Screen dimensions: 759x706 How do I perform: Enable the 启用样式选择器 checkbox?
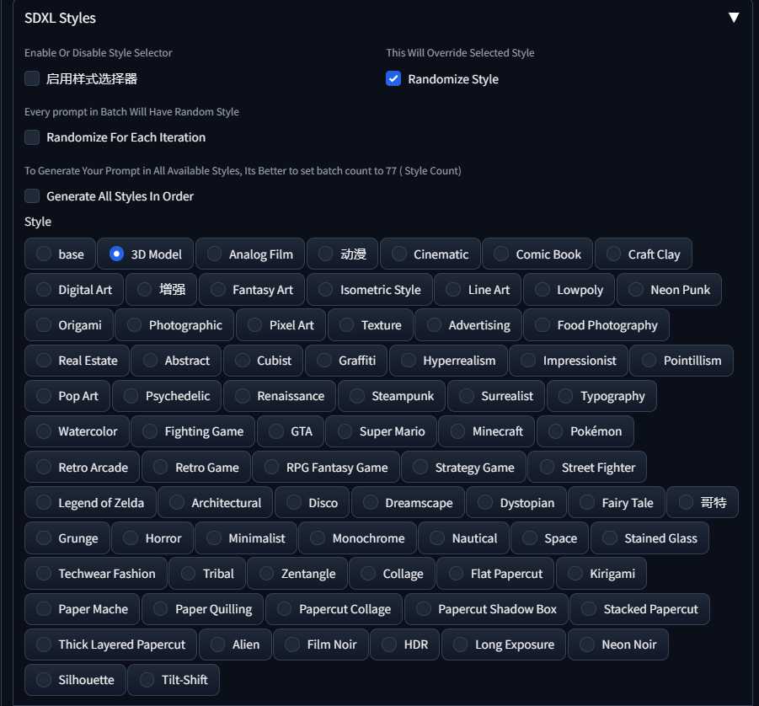(x=32, y=78)
